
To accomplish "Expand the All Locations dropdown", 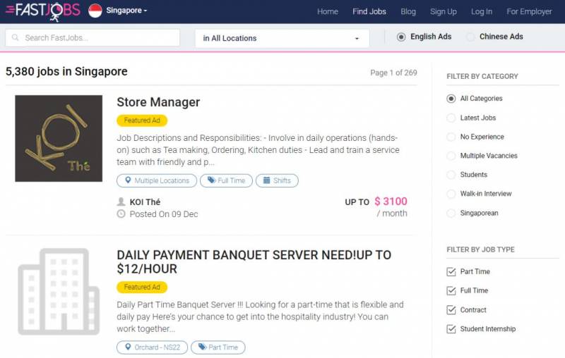I will pyautogui.click(x=282, y=38).
